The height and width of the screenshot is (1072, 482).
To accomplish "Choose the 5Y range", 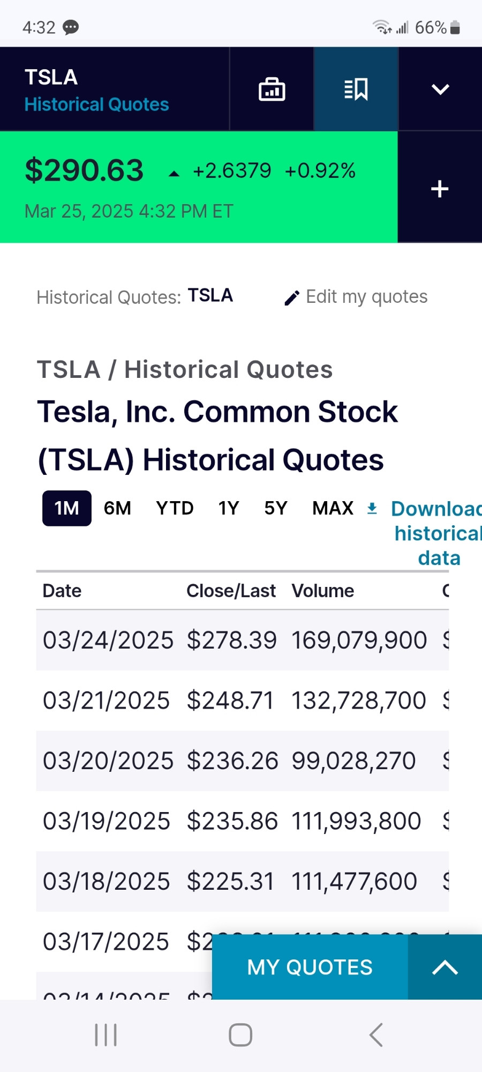I will point(276,508).
